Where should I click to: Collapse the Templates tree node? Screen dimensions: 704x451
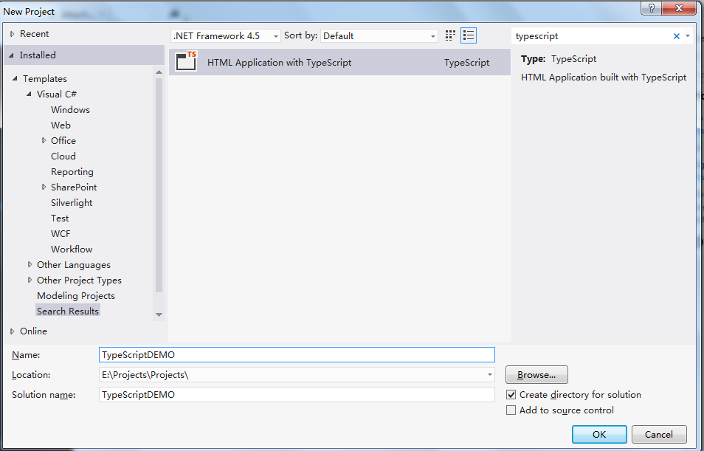[x=15, y=78]
